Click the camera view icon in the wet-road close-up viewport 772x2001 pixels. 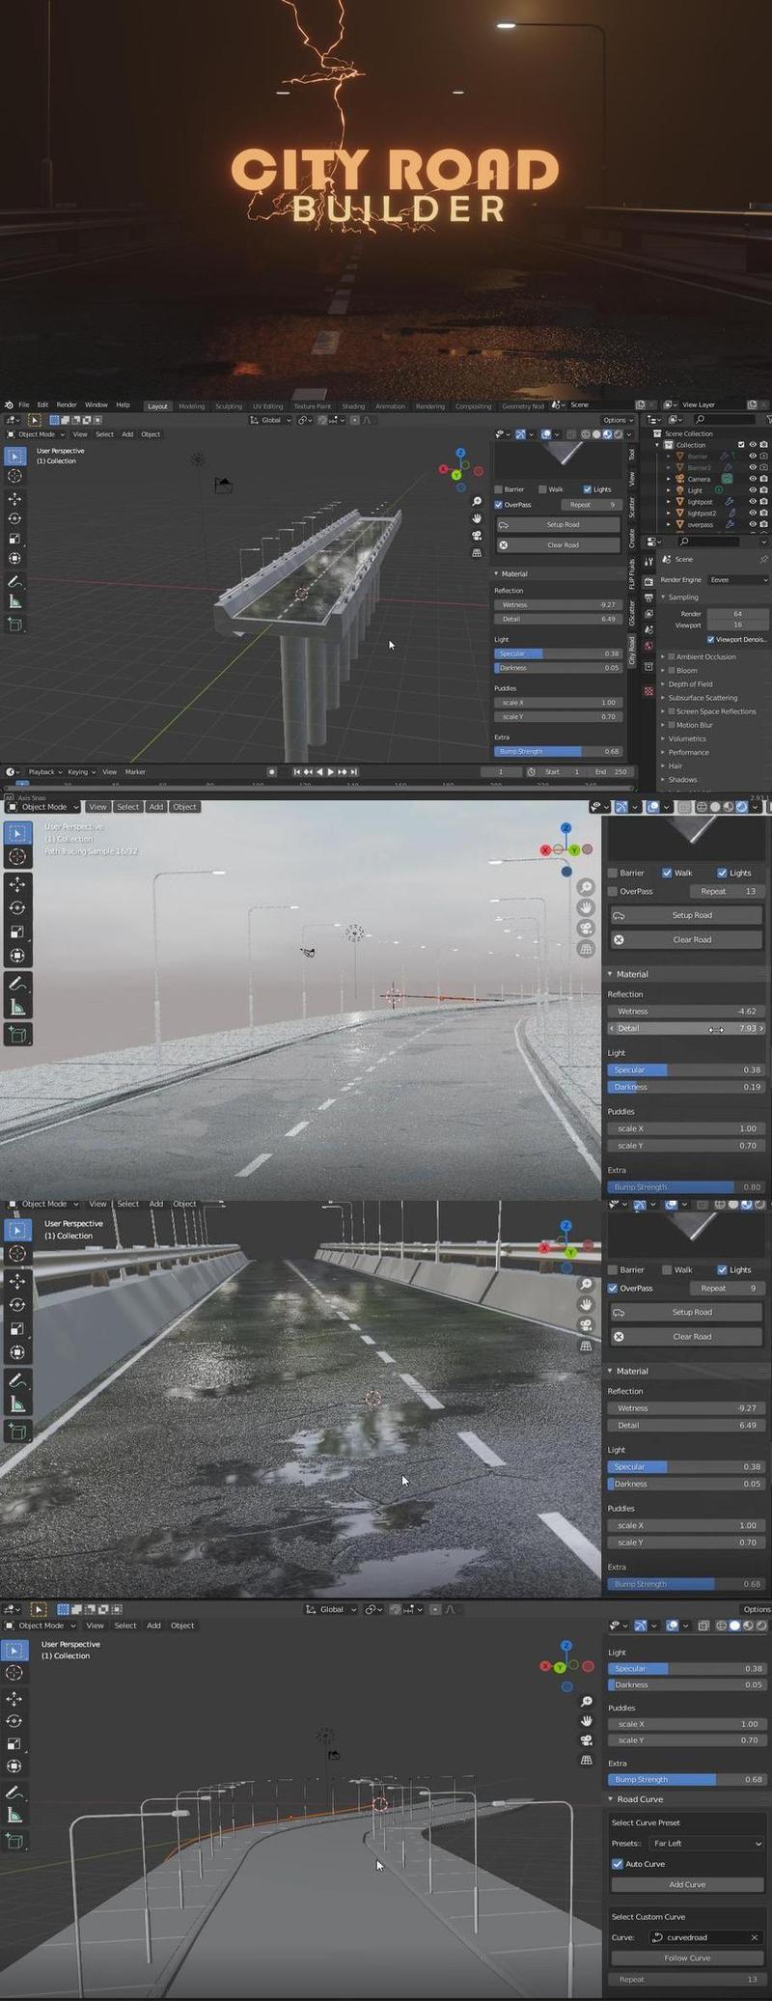click(586, 1325)
